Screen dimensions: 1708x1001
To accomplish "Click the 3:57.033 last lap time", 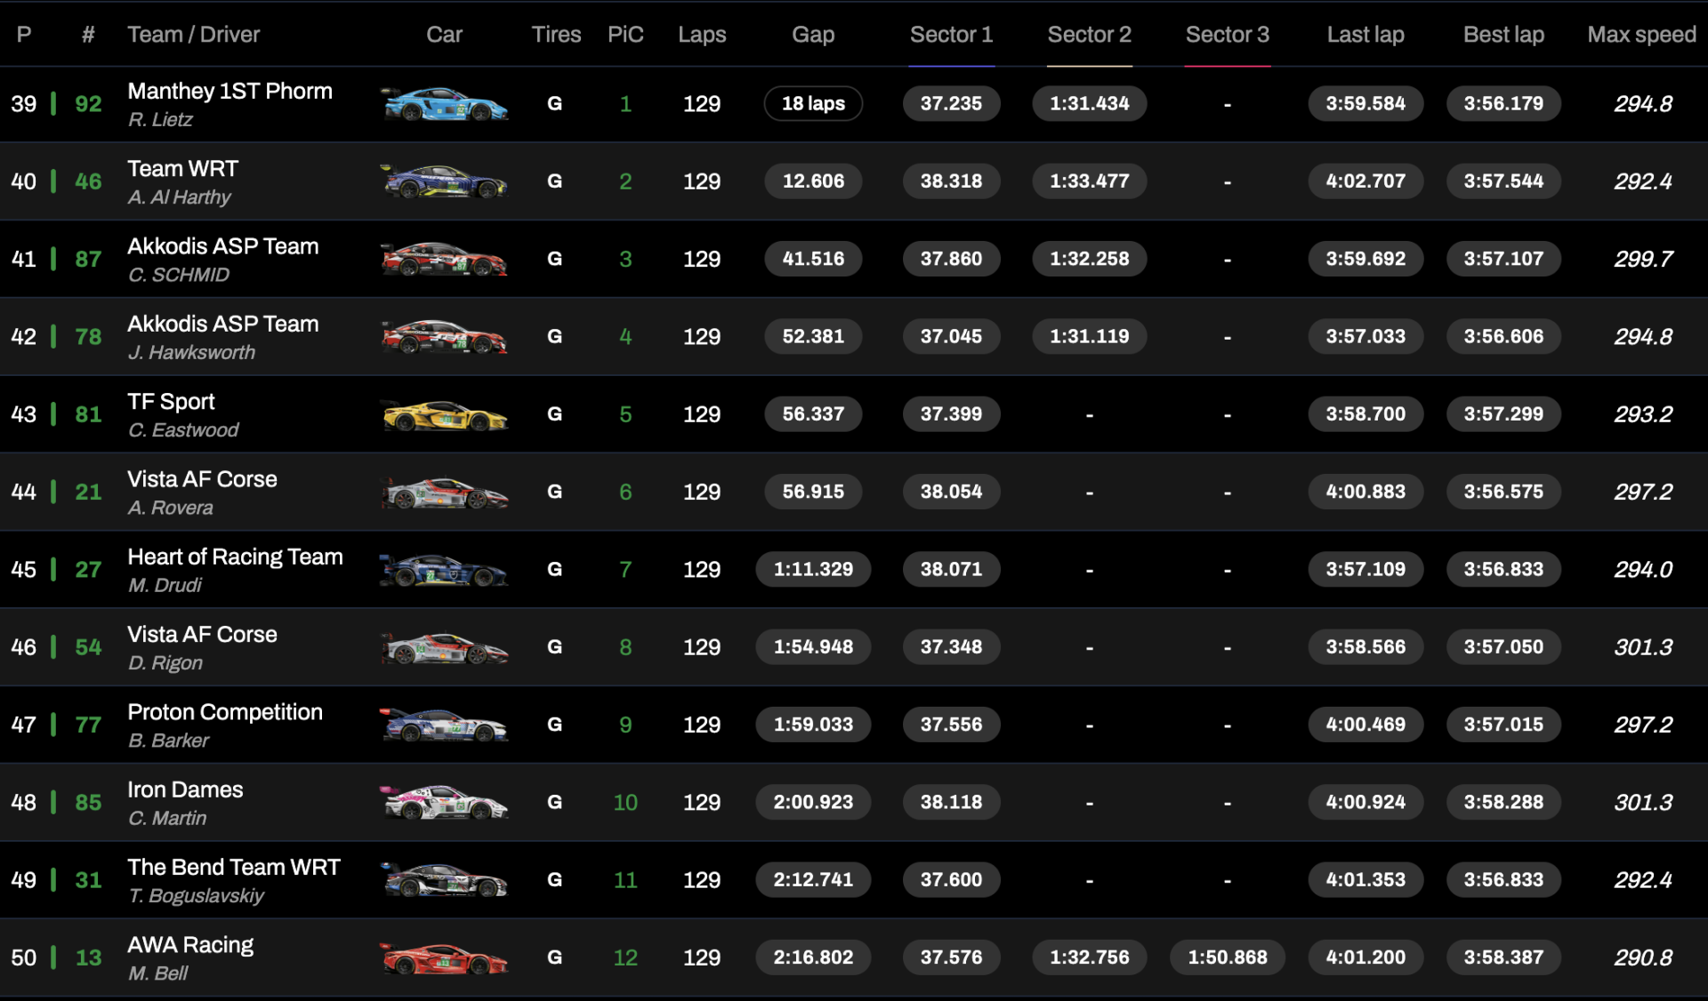I will click(1366, 336).
